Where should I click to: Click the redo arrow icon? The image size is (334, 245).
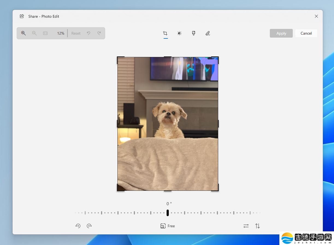[99, 33]
